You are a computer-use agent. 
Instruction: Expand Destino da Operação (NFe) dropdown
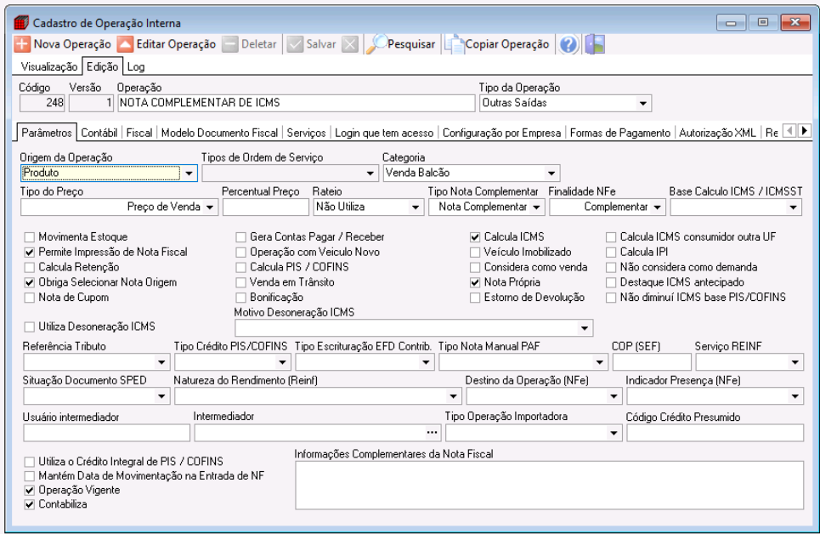pos(614,396)
